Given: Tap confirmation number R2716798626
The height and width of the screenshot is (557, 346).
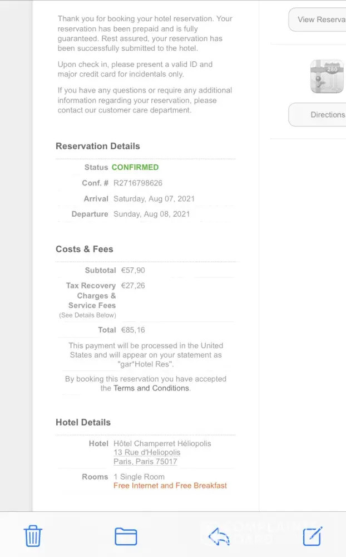Looking at the screenshot, I should coord(138,183).
